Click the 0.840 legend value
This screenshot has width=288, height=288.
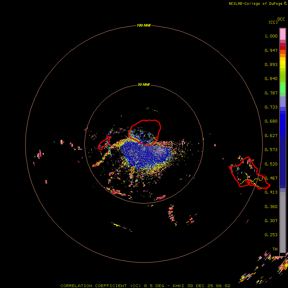point(271,79)
